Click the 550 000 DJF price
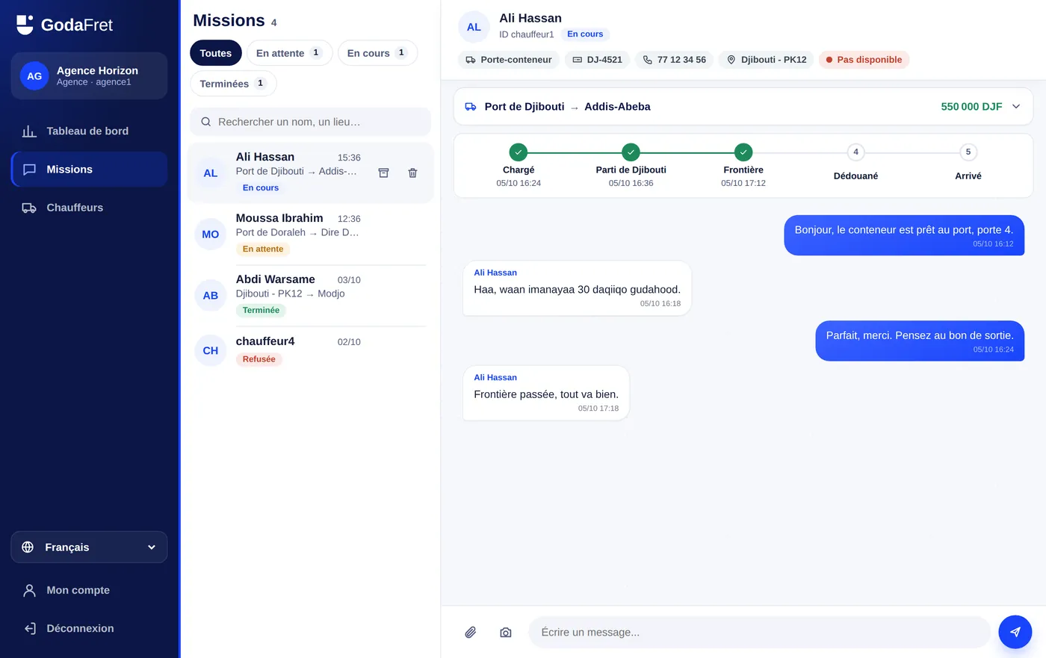The height and width of the screenshot is (658, 1046). tap(971, 107)
